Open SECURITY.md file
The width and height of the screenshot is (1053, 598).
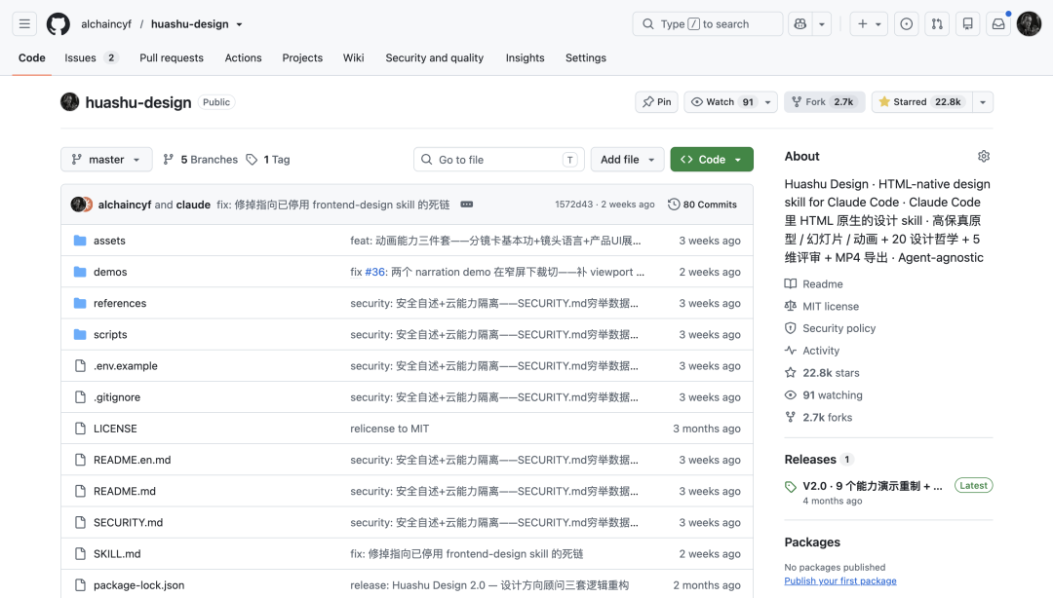click(129, 522)
